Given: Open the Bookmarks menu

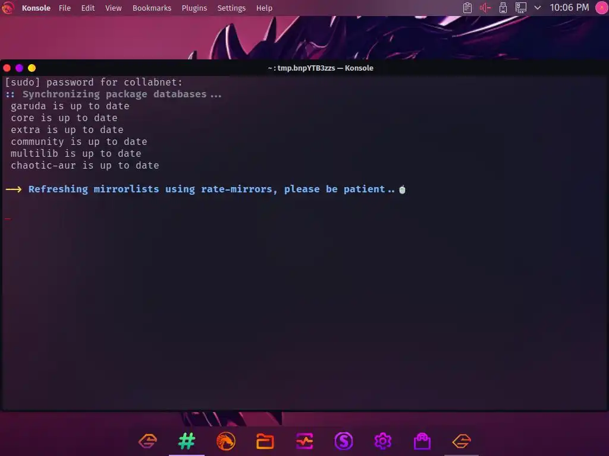Looking at the screenshot, I should (x=152, y=8).
